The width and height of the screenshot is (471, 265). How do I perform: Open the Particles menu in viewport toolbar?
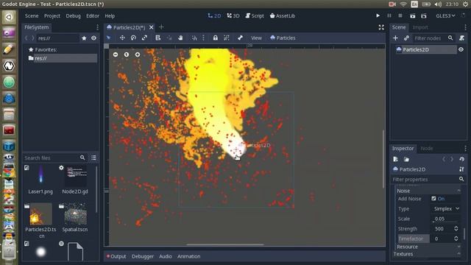[x=283, y=38]
